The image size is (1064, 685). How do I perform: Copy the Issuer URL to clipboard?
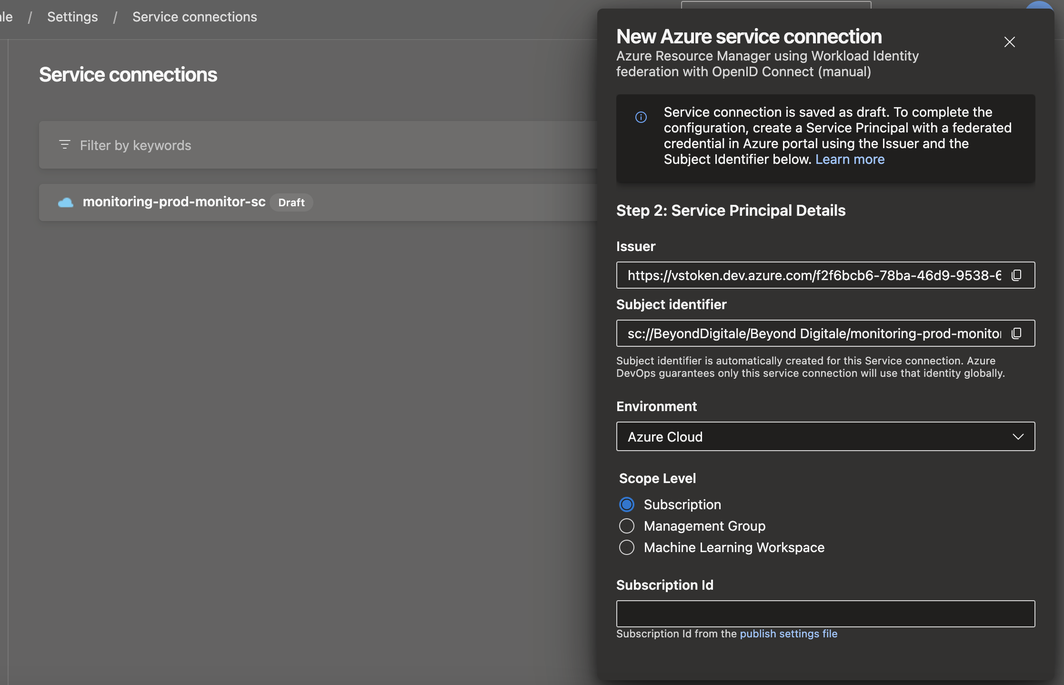[1016, 275]
